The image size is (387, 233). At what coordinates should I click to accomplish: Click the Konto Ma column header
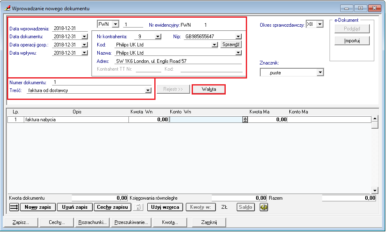(x=298, y=112)
